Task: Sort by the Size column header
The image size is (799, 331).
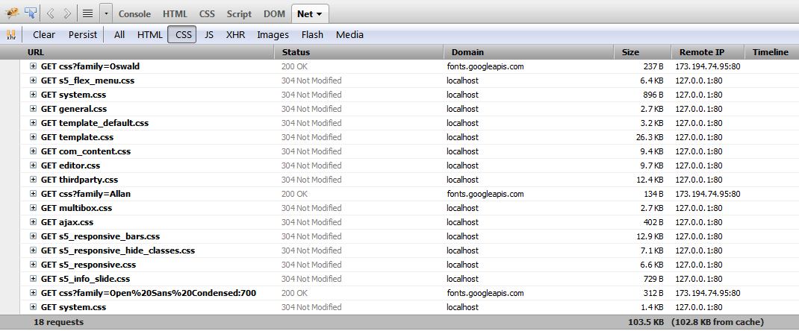Action: pos(630,52)
